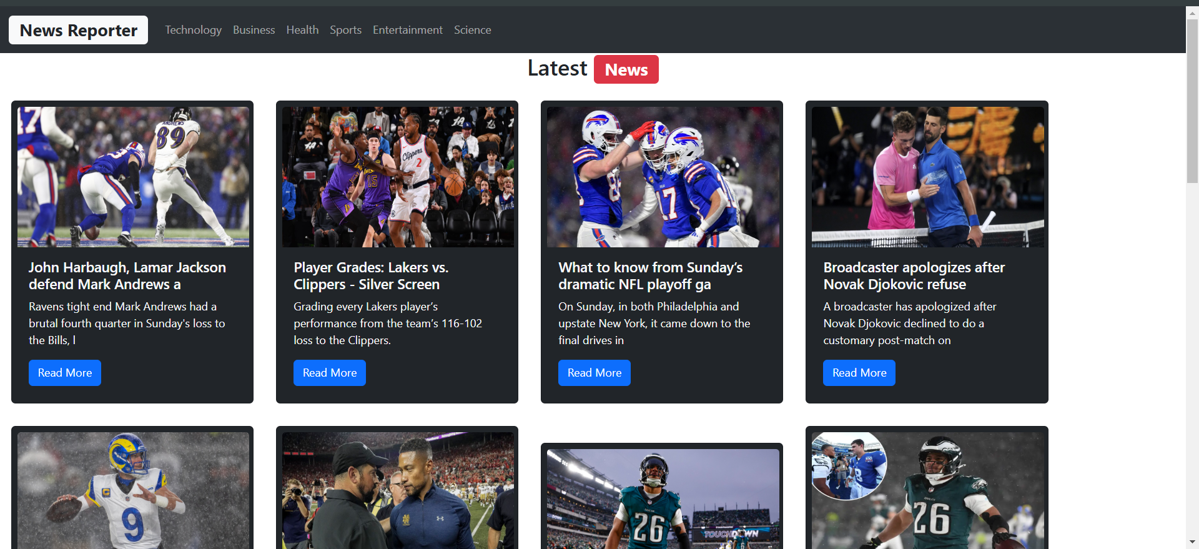This screenshot has width=1199, height=549.
Task: Click the red News badge in heading
Action: [x=626, y=69]
